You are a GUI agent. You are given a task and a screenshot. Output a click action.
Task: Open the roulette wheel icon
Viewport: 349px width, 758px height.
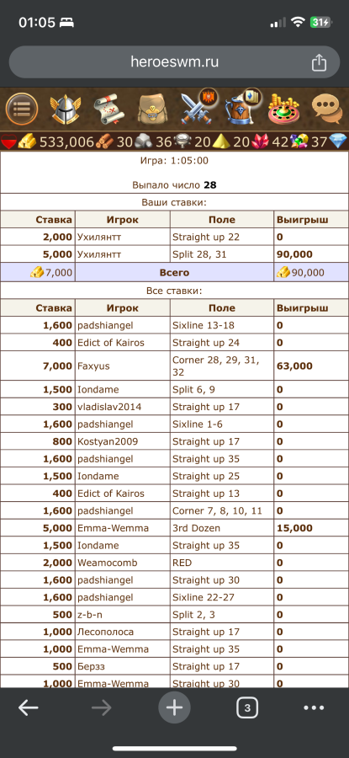284,109
